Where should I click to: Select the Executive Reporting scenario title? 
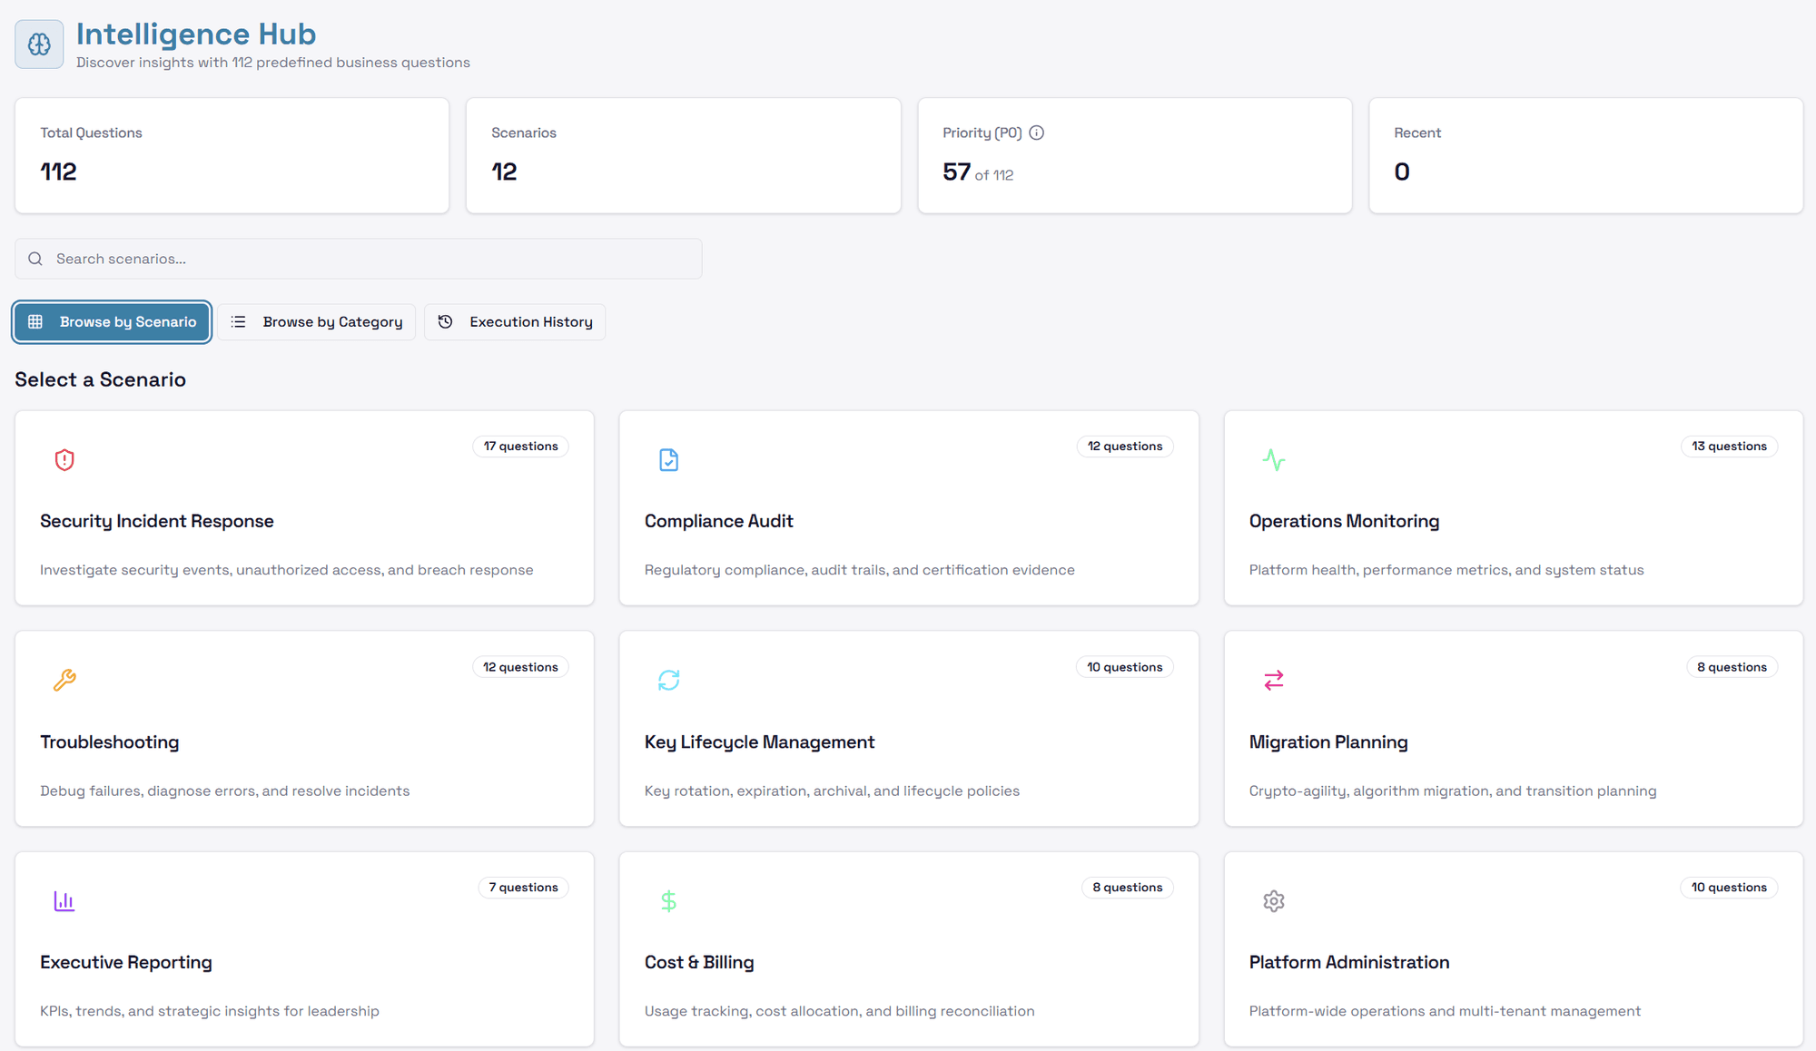point(126,962)
